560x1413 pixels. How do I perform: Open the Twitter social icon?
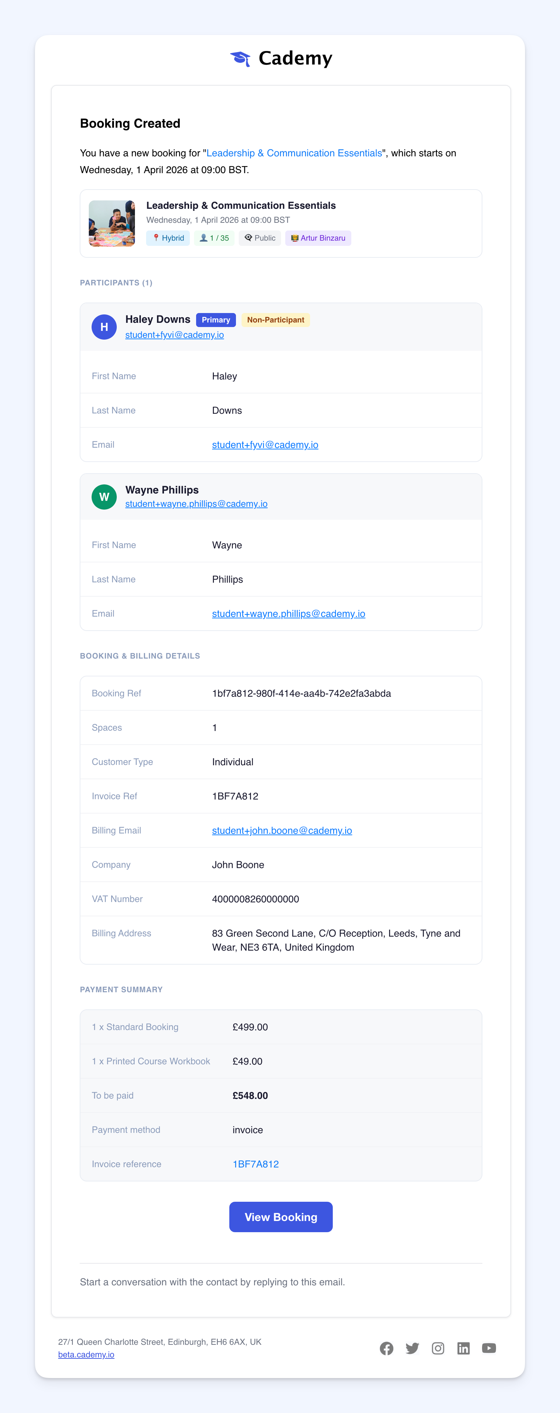(x=412, y=1348)
